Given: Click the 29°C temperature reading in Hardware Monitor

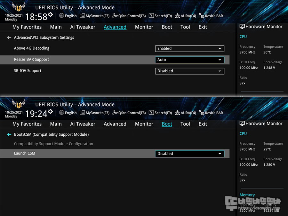Looking at the screenshot, I should [x=267, y=149].
